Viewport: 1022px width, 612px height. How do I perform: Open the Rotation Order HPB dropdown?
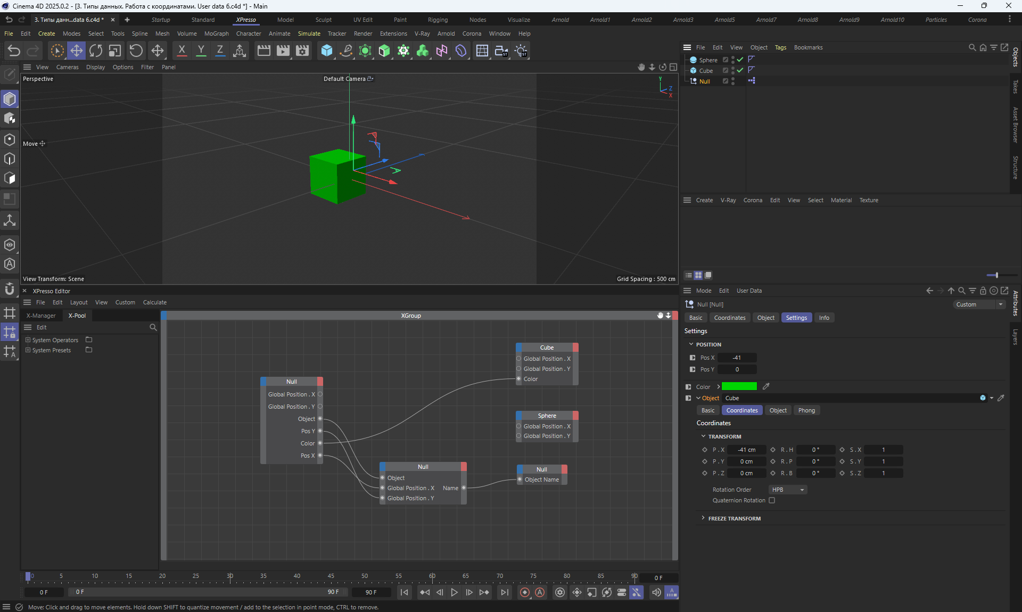point(787,490)
